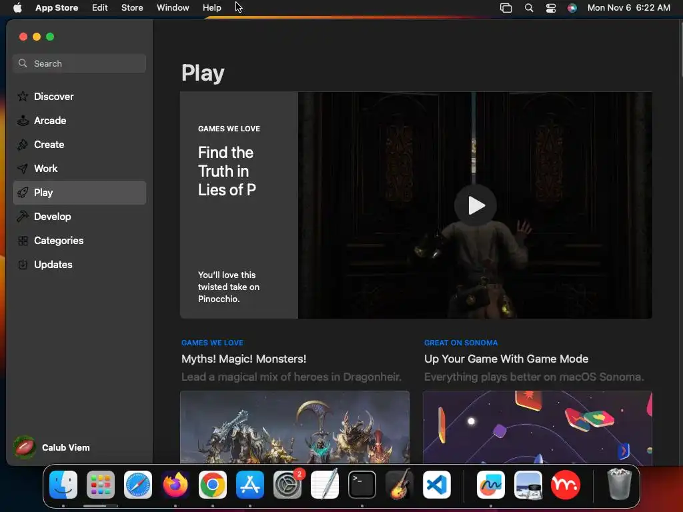Viewport: 683px width, 512px height.
Task: Open Spotlight search in menu bar
Action: pos(529,8)
